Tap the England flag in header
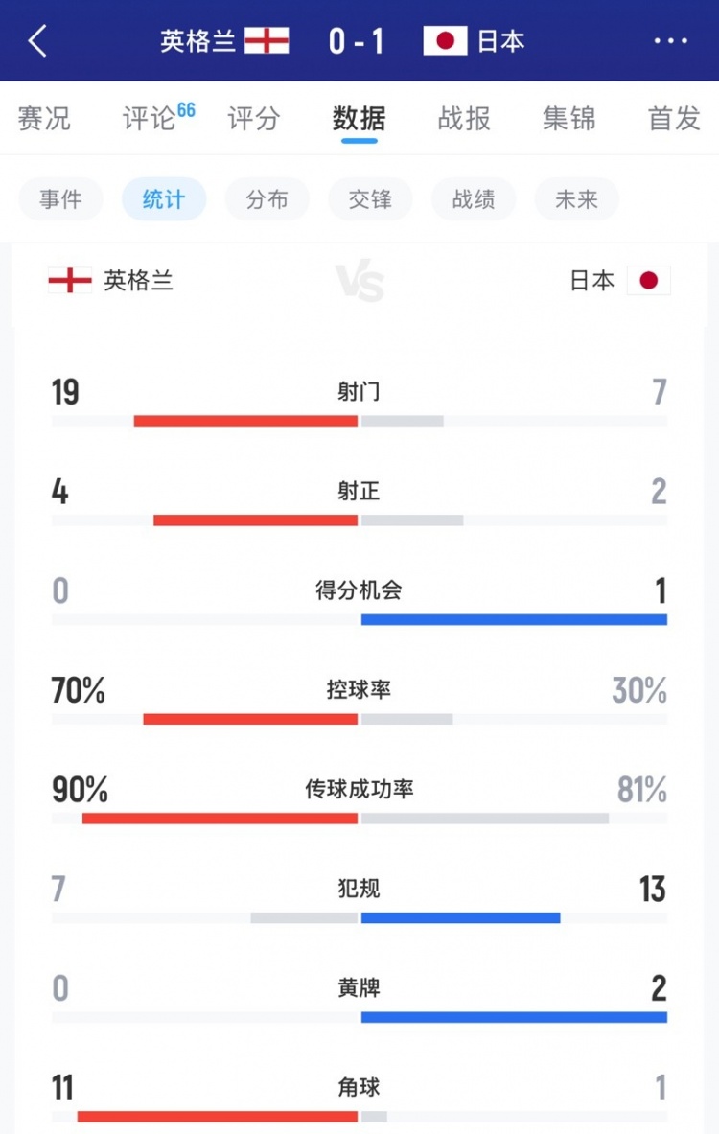 tap(267, 40)
